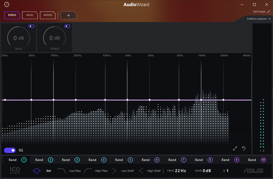
Task: Click the 20Hz frequency axis label
Action: (5, 55)
